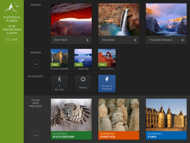Open the My Trips walking figure tile
The width and height of the screenshot is (190, 143).
point(59,83)
